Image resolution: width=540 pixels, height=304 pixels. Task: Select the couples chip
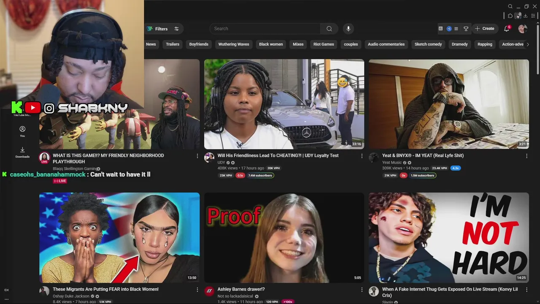[351, 44]
